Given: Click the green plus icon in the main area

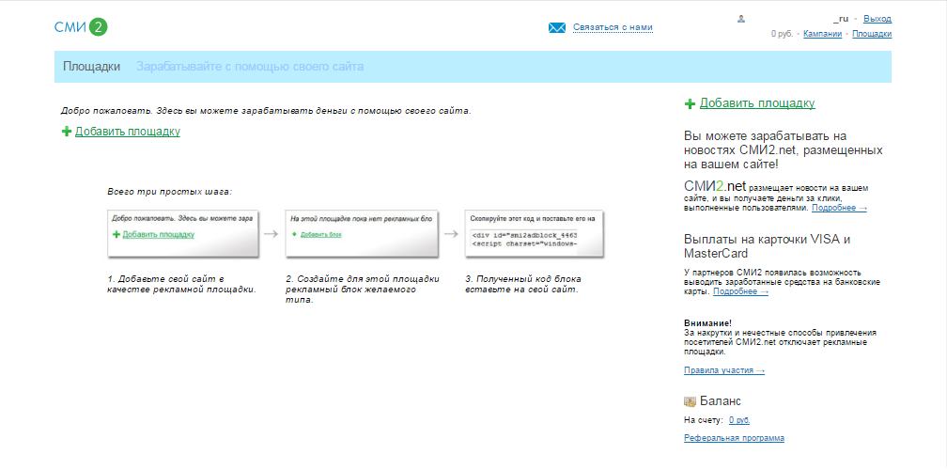Looking at the screenshot, I should (67, 132).
